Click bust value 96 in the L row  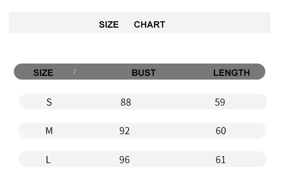pyautogui.click(x=124, y=160)
